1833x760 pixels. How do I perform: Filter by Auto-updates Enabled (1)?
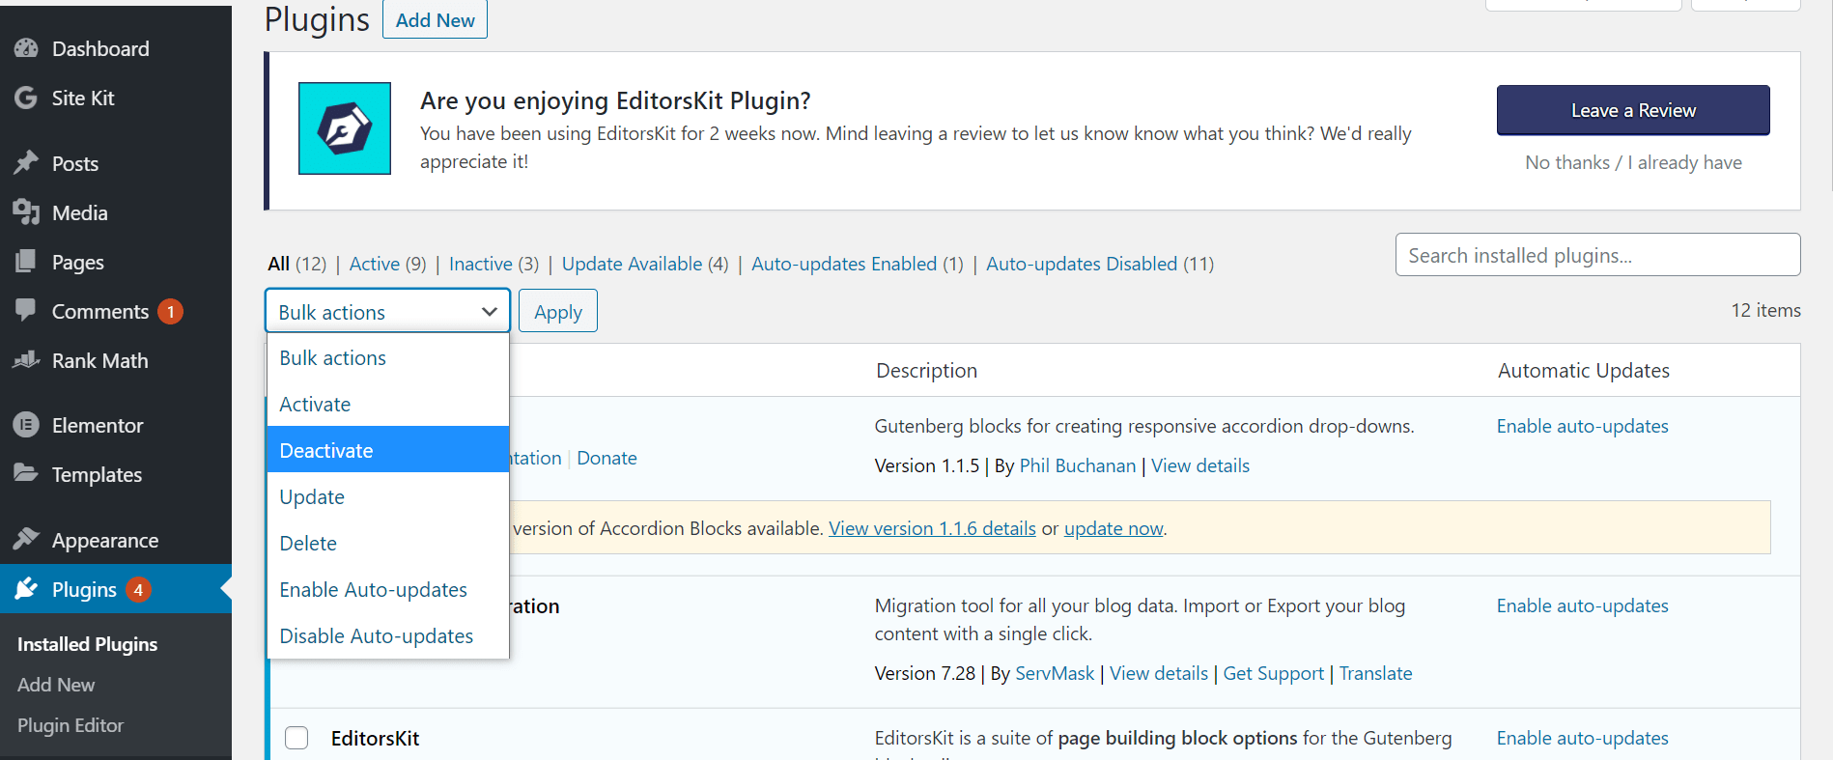(x=858, y=264)
